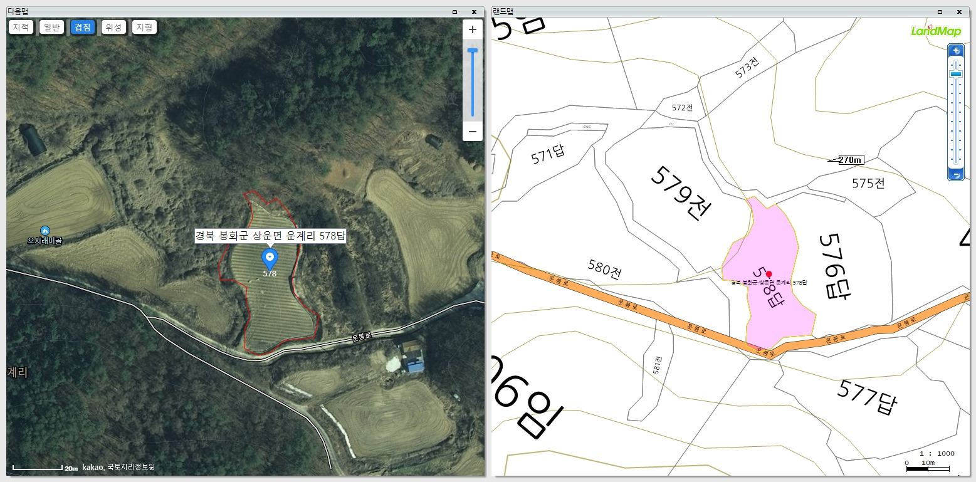The width and height of the screenshot is (976, 482).
Task: Zoom in with Daum map plus button
Action: (x=473, y=29)
